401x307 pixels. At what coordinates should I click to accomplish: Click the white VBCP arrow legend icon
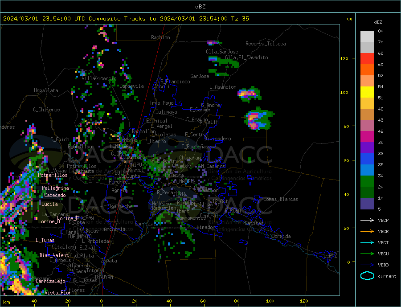pyautogui.click(x=367, y=220)
